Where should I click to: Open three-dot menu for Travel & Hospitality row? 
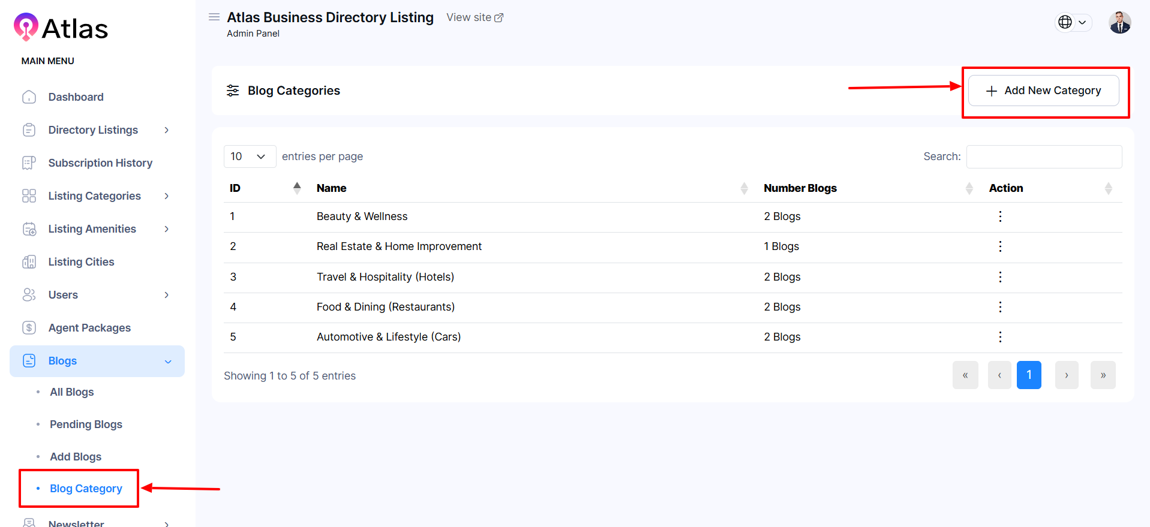click(999, 277)
